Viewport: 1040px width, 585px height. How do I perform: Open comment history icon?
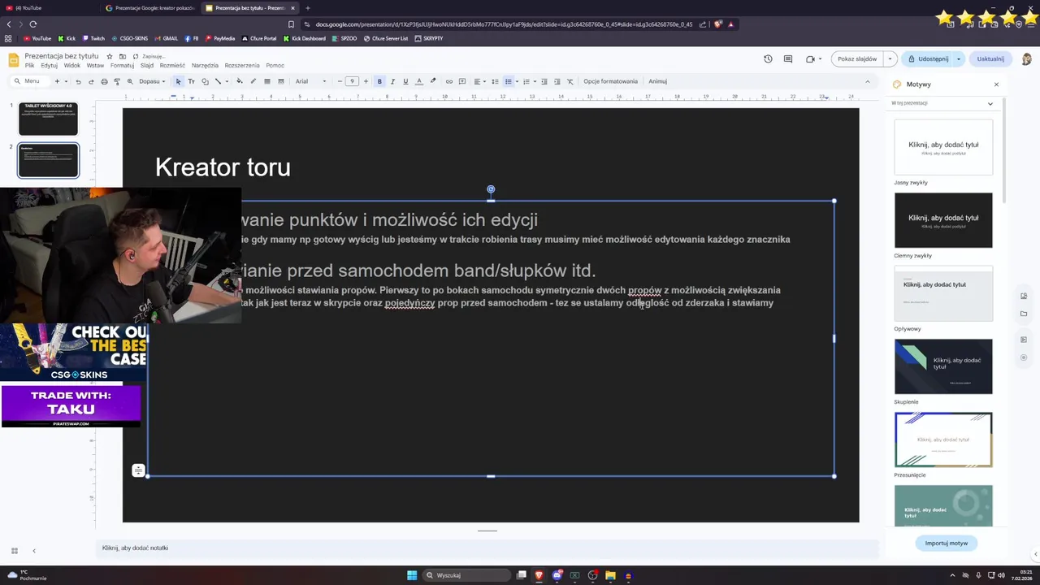(787, 59)
